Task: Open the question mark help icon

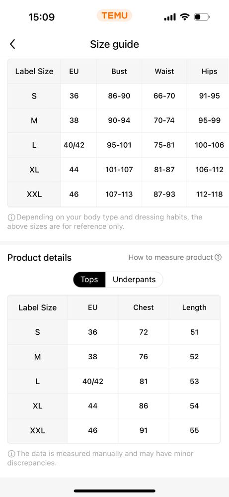Action: click(218, 257)
